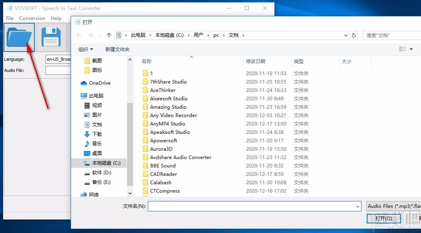The height and width of the screenshot is (233, 421).
Task: Click the 打开(O) button
Action: click(384, 219)
